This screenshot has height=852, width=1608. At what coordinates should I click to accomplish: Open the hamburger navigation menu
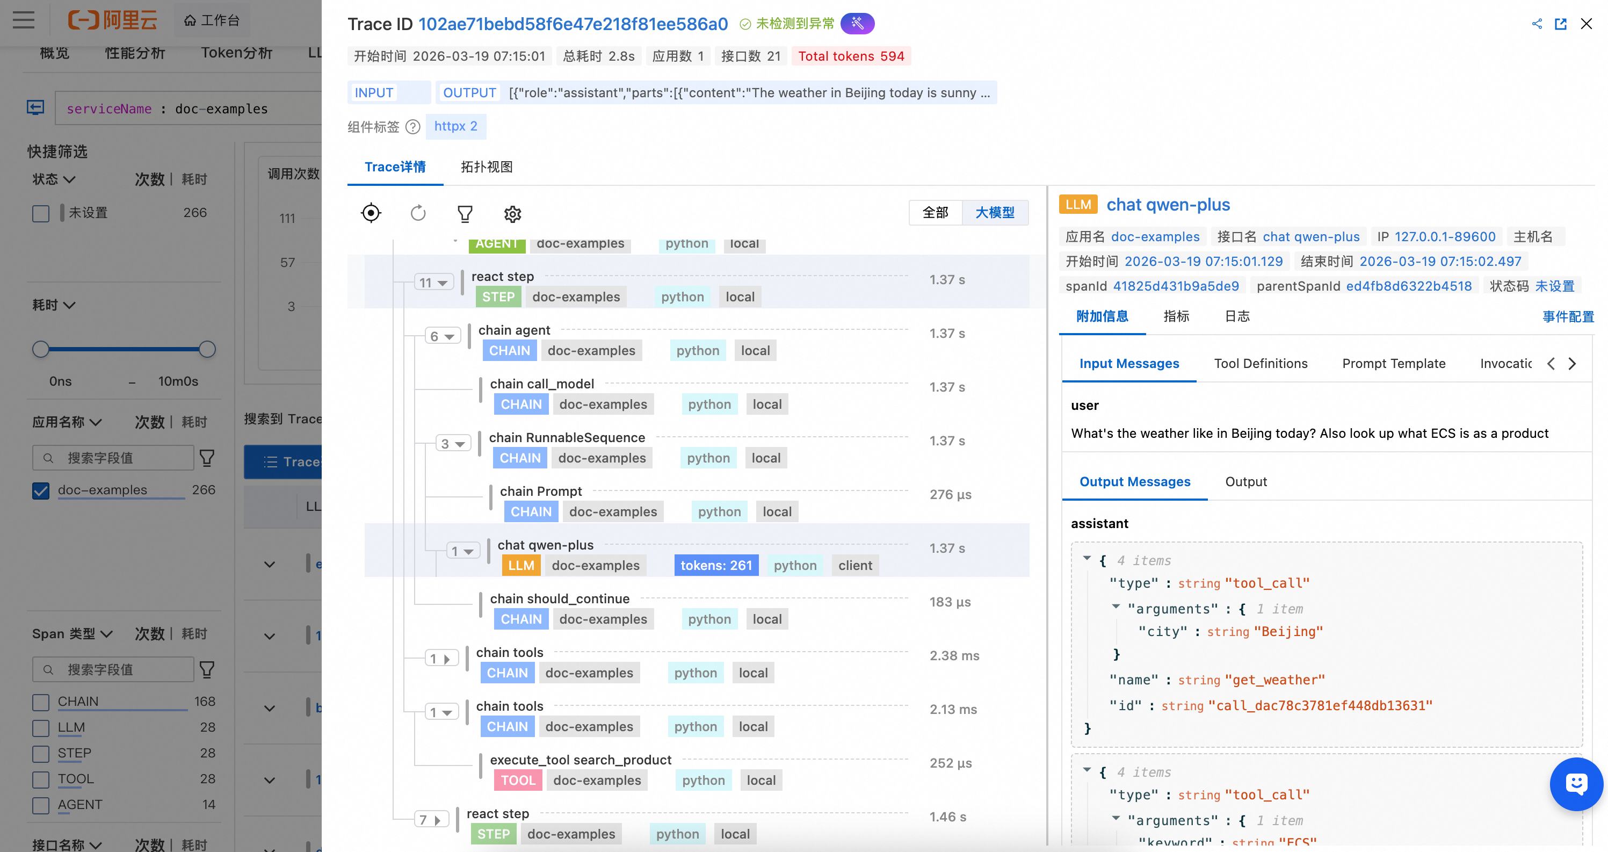pyautogui.click(x=24, y=20)
